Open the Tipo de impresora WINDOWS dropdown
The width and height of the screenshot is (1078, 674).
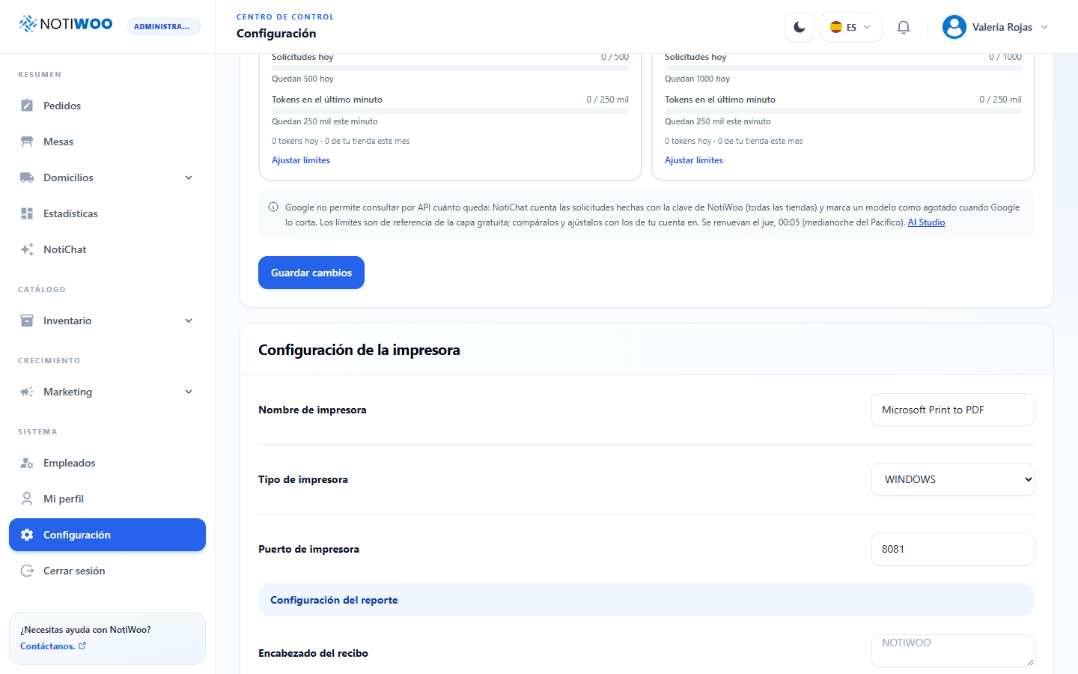(x=953, y=479)
